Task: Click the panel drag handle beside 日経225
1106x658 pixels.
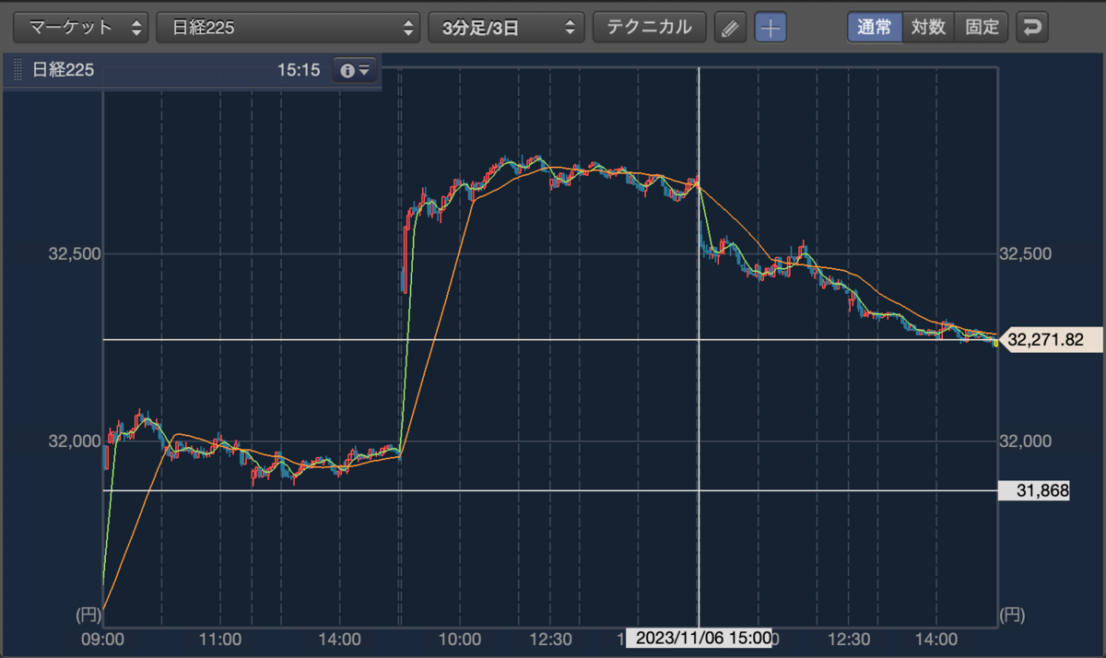Action: [x=17, y=70]
